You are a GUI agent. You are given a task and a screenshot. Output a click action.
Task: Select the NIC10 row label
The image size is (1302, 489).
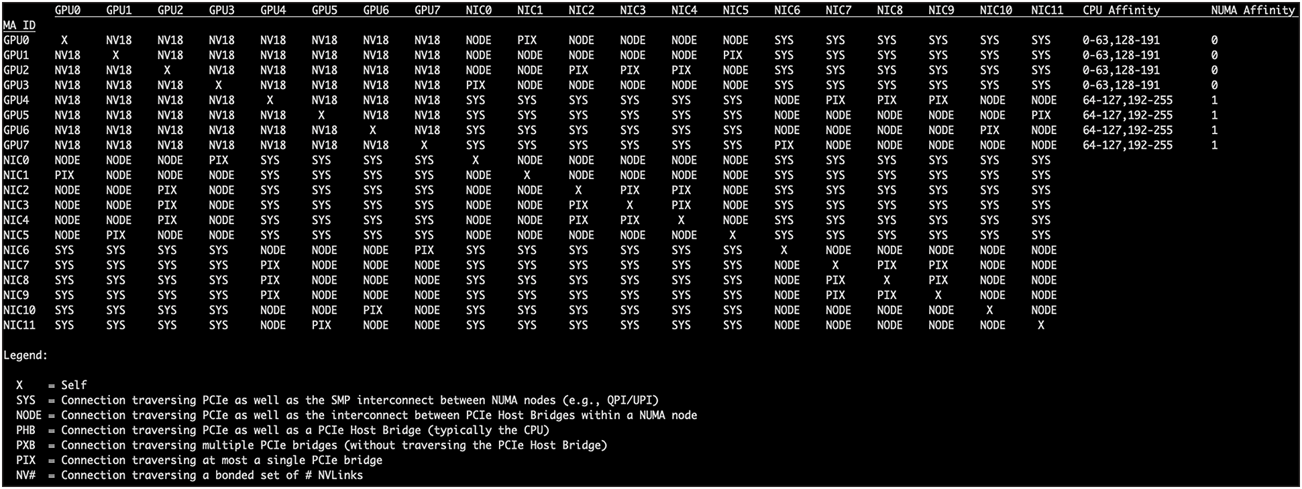(x=19, y=310)
